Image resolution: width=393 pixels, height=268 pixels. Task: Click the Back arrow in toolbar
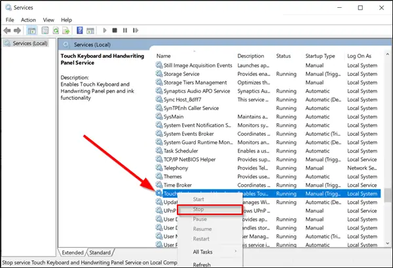point(8,30)
